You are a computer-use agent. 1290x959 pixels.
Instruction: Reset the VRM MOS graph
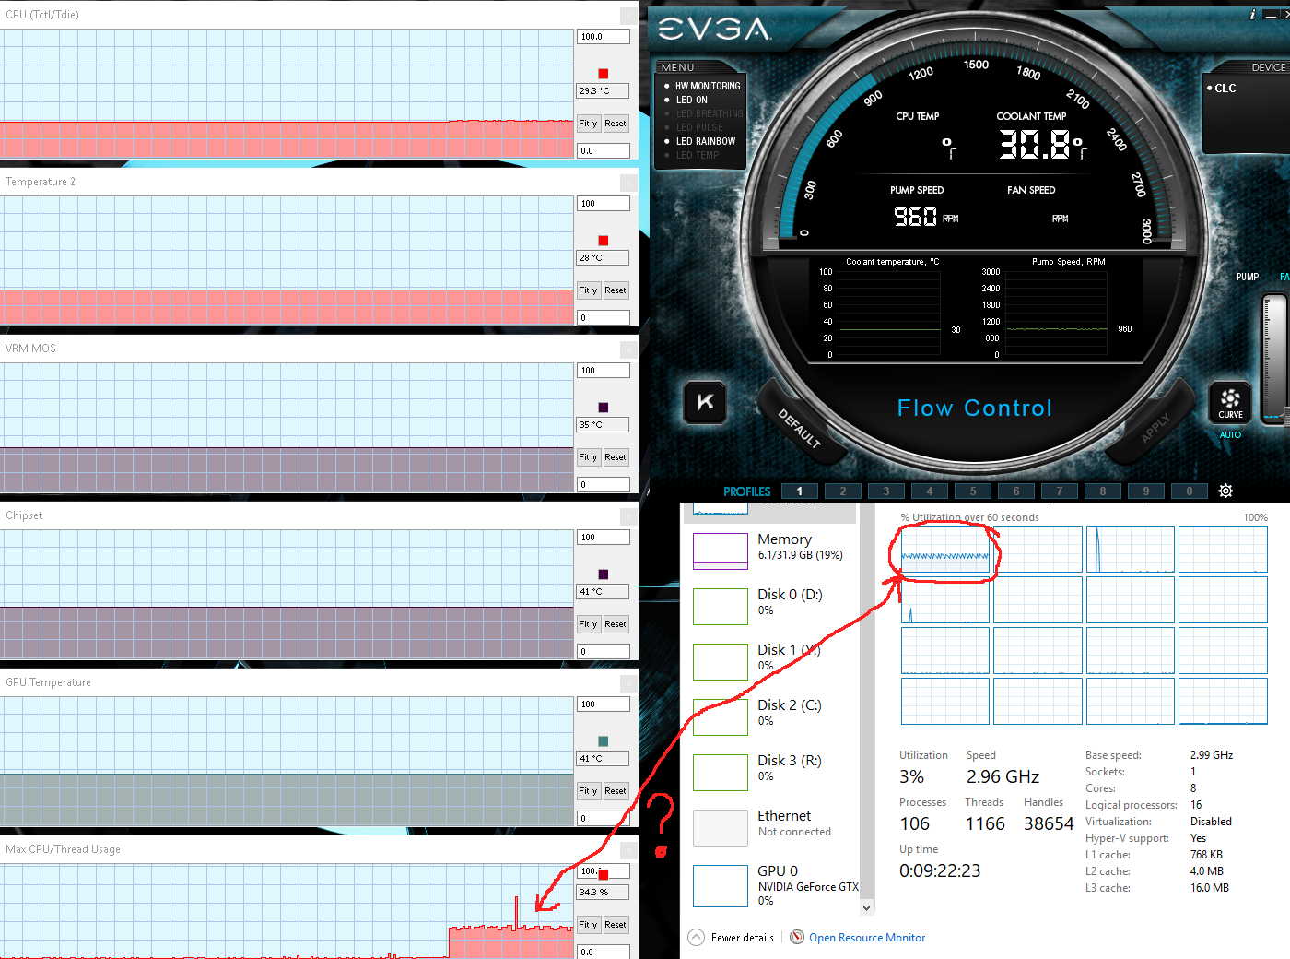616,457
